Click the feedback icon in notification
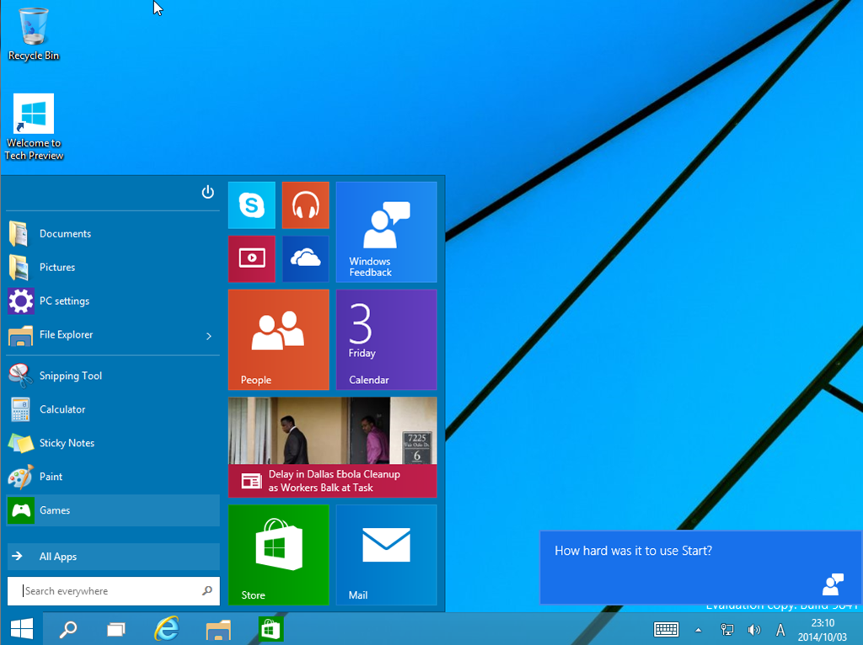 833,584
